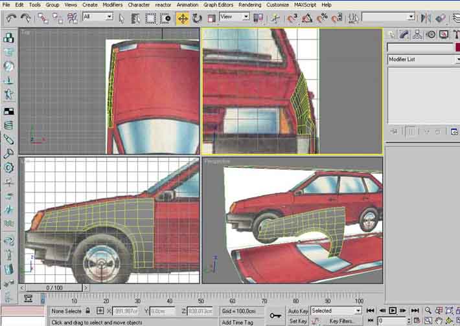
Task: Switch to the Display command panel tab
Action: pos(444,34)
